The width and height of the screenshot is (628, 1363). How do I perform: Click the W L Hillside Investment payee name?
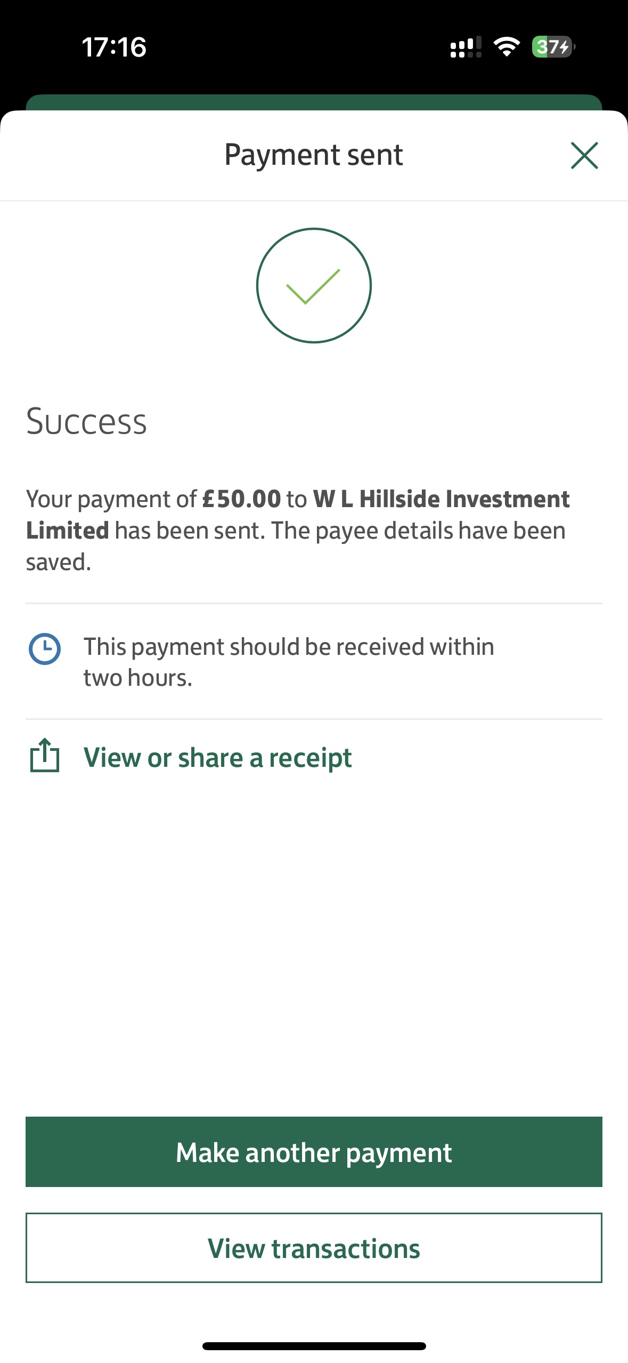pos(441,499)
